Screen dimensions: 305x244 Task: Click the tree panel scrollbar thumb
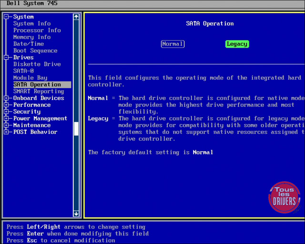click(76, 129)
